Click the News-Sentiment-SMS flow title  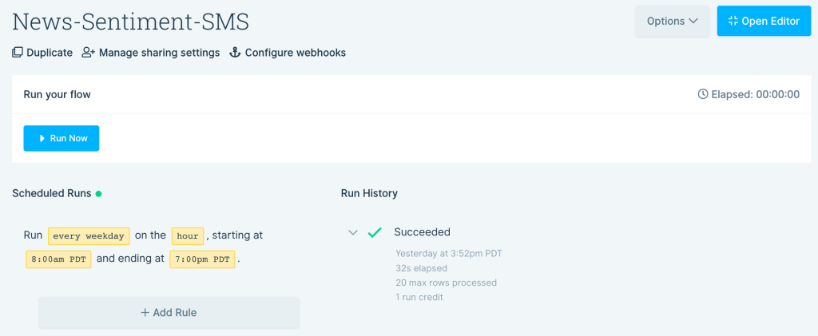(131, 22)
